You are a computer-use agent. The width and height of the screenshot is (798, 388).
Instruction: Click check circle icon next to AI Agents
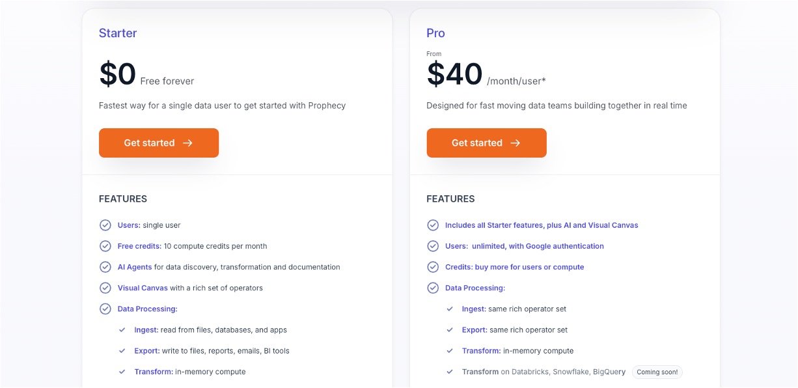105,267
